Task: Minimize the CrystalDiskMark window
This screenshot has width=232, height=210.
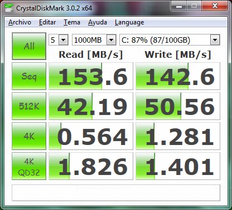Action: [x=179, y=6]
